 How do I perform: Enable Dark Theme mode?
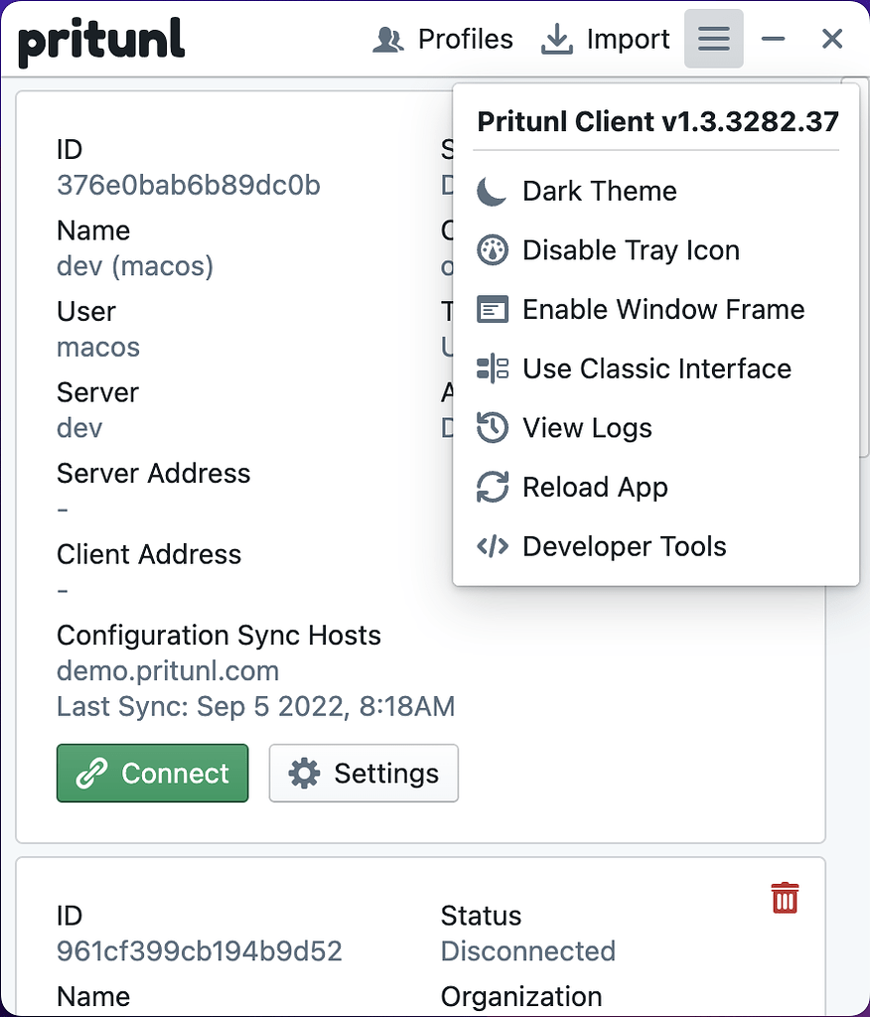tap(599, 191)
